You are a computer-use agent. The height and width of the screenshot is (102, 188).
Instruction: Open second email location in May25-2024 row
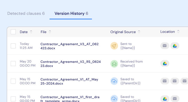point(175,81)
